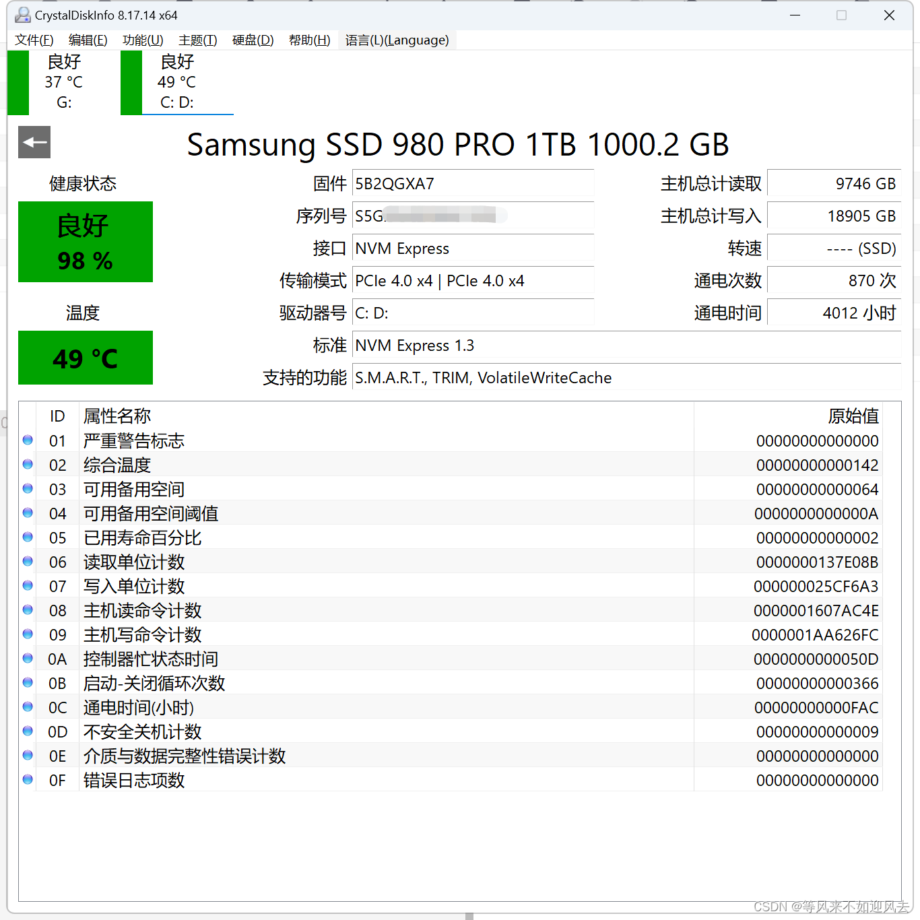Select the C: D: disk tab
The width and height of the screenshot is (920, 920).
click(176, 82)
